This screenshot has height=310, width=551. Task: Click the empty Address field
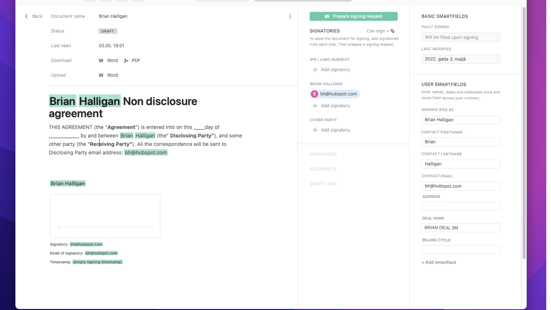[x=461, y=206]
